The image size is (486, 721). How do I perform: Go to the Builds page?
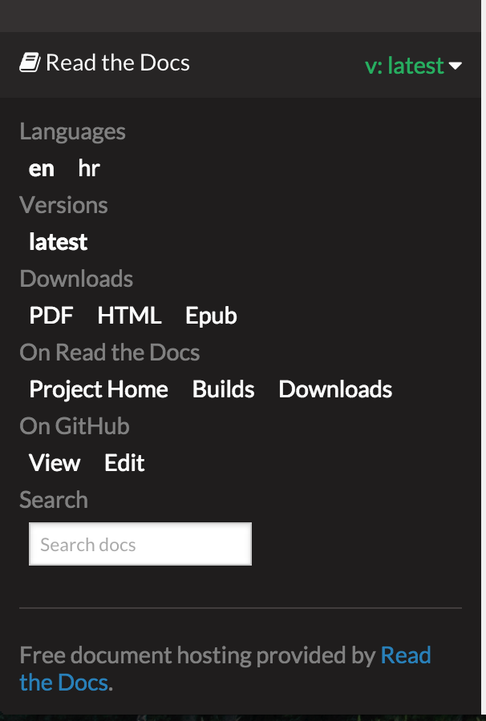point(223,389)
